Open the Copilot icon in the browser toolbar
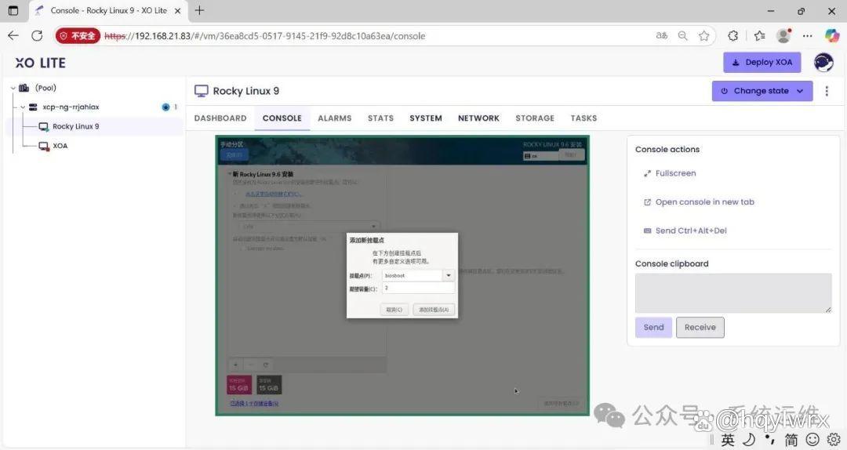Viewport: 847px width, 450px height. (832, 35)
